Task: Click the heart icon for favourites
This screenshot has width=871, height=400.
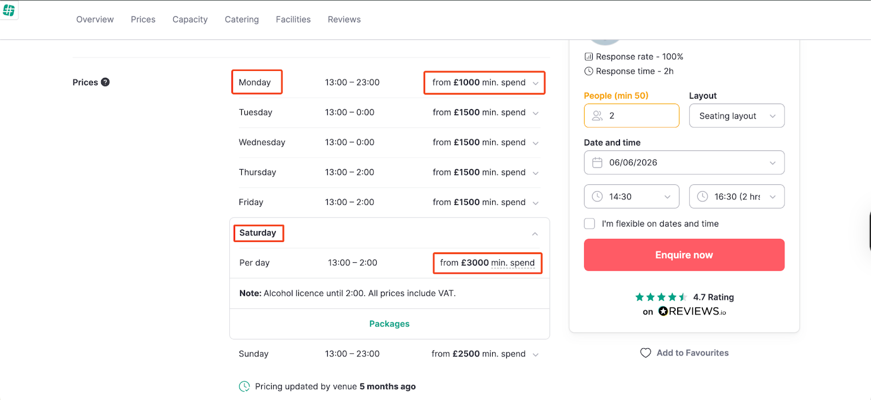Action: coord(646,353)
